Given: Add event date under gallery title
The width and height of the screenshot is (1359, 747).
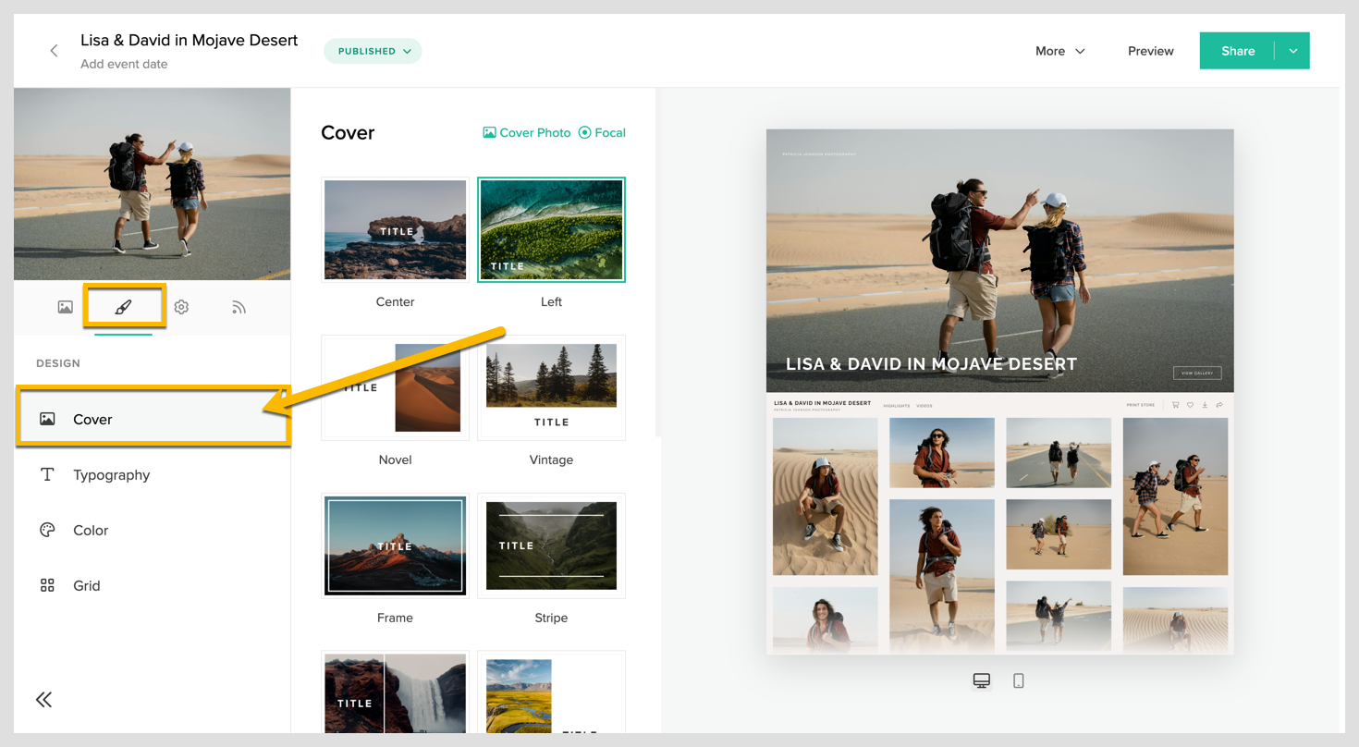Looking at the screenshot, I should pos(124,64).
